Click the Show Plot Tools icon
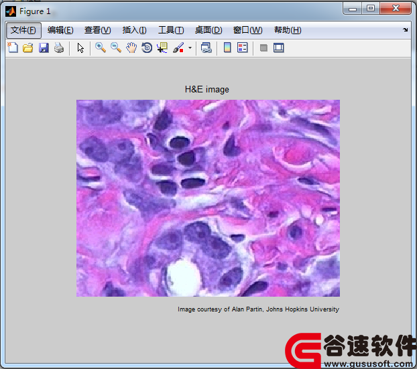The height and width of the screenshot is (369, 417). click(278, 48)
